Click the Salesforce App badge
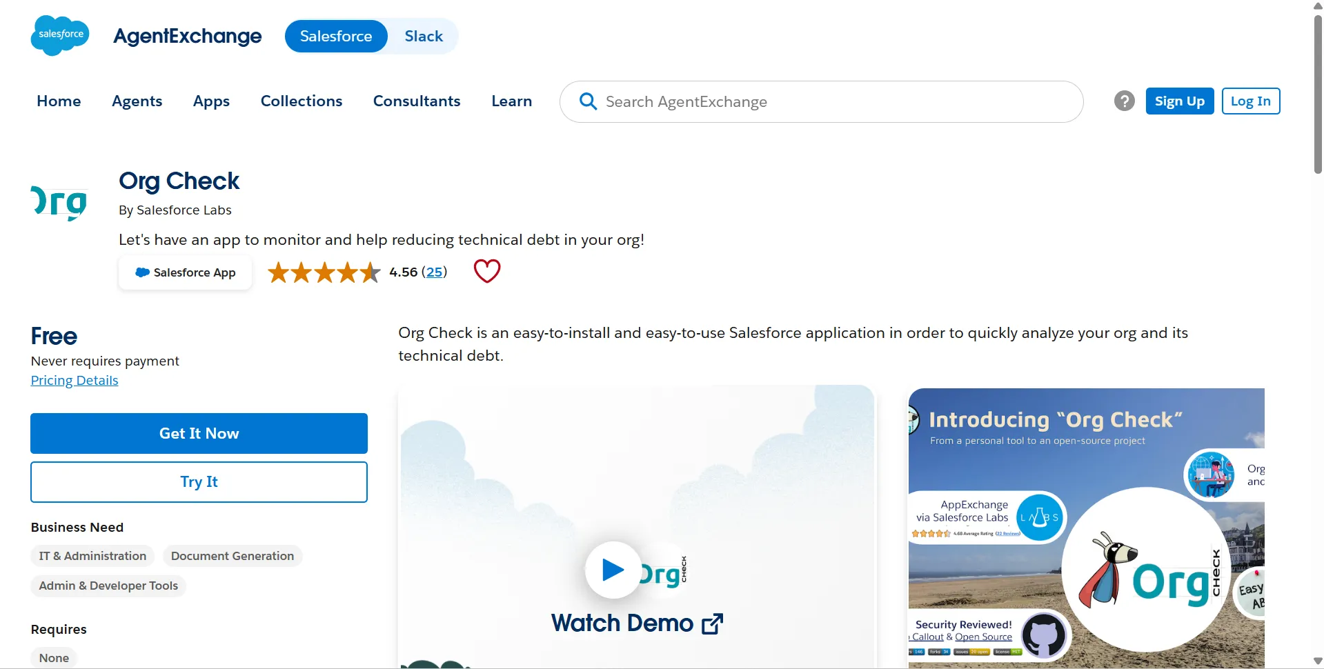The width and height of the screenshot is (1324, 669). click(185, 272)
